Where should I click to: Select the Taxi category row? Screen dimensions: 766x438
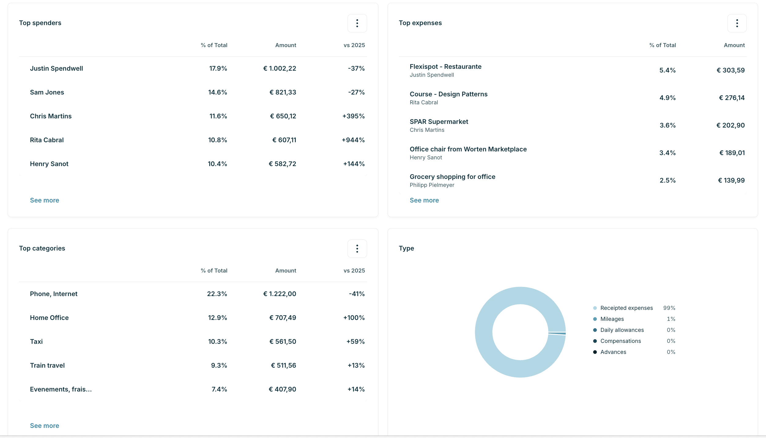click(193, 342)
